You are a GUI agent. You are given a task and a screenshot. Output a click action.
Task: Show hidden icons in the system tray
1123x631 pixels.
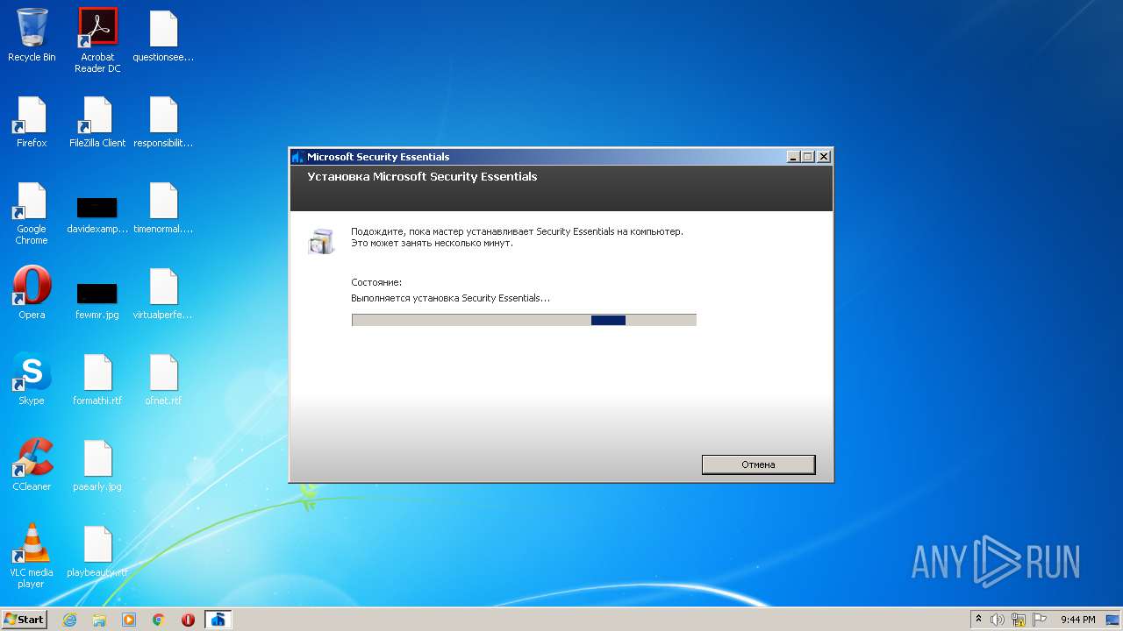point(979,620)
